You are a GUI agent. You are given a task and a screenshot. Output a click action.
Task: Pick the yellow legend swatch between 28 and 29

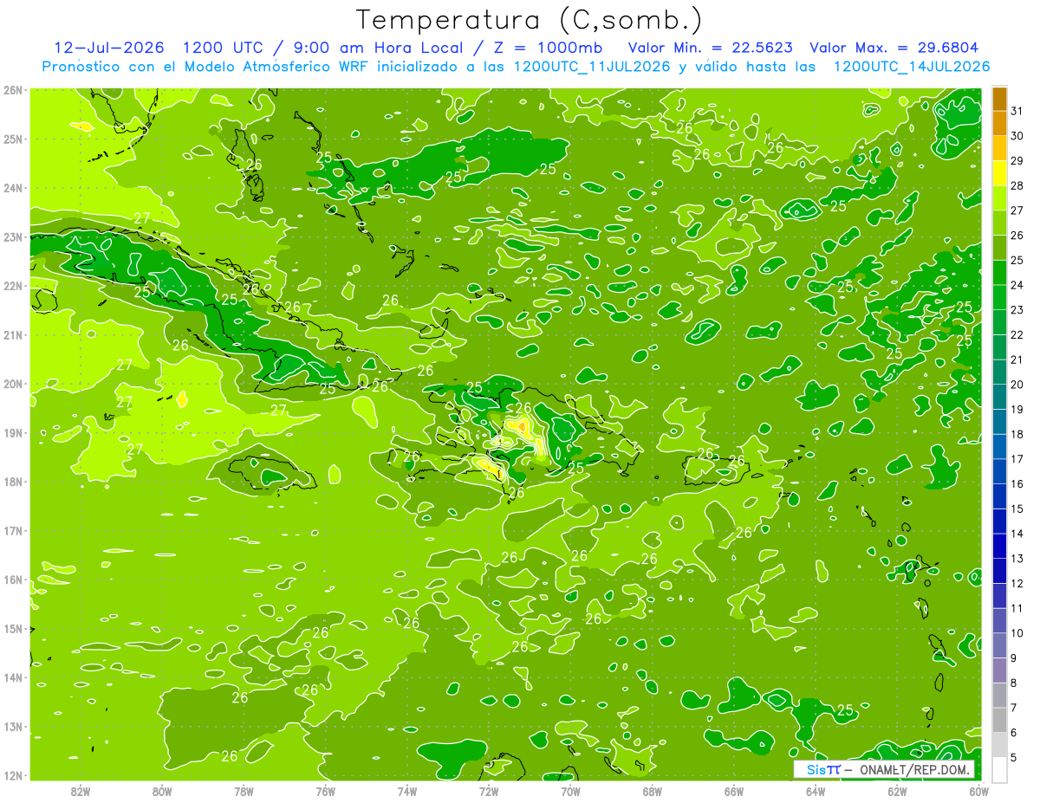[999, 173]
